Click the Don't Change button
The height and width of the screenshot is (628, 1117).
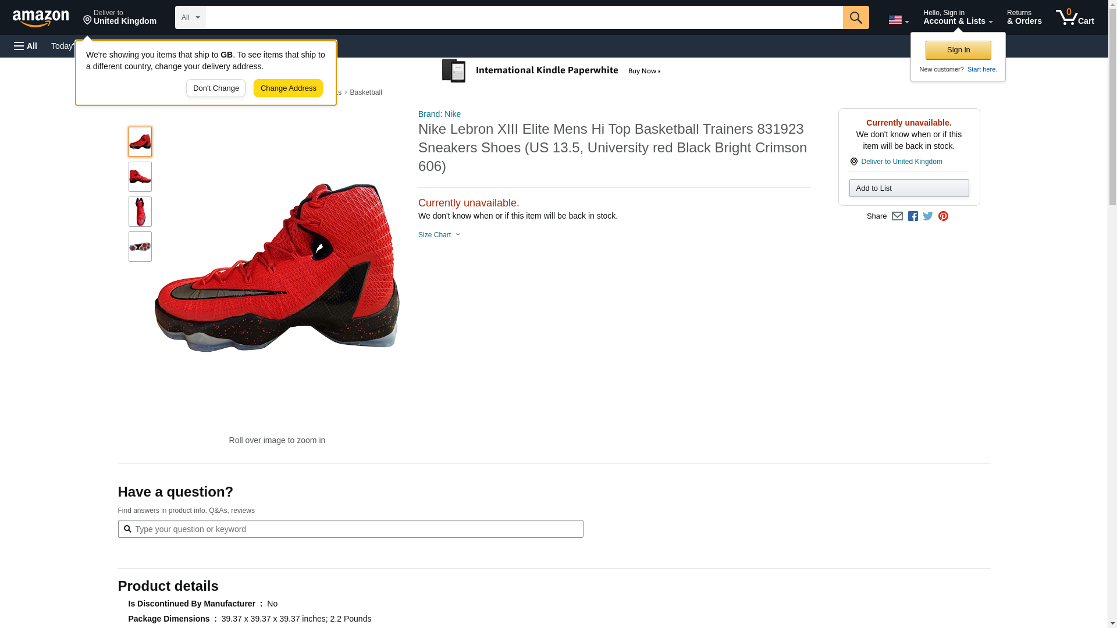coord(216,88)
